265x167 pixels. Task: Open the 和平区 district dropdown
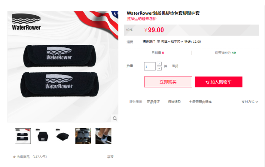[177, 42]
